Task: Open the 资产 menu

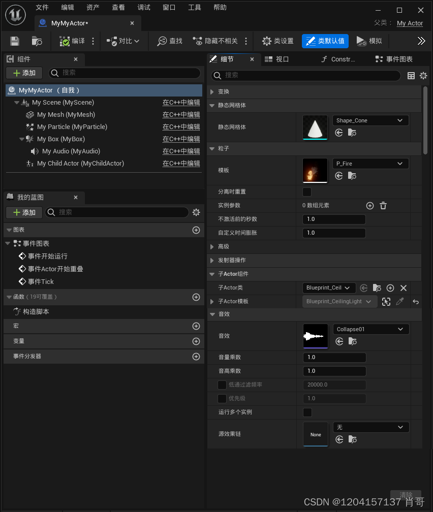Action: pos(93,8)
